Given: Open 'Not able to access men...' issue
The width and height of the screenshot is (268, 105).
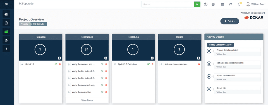Looking at the screenshot, I should coord(176,64).
